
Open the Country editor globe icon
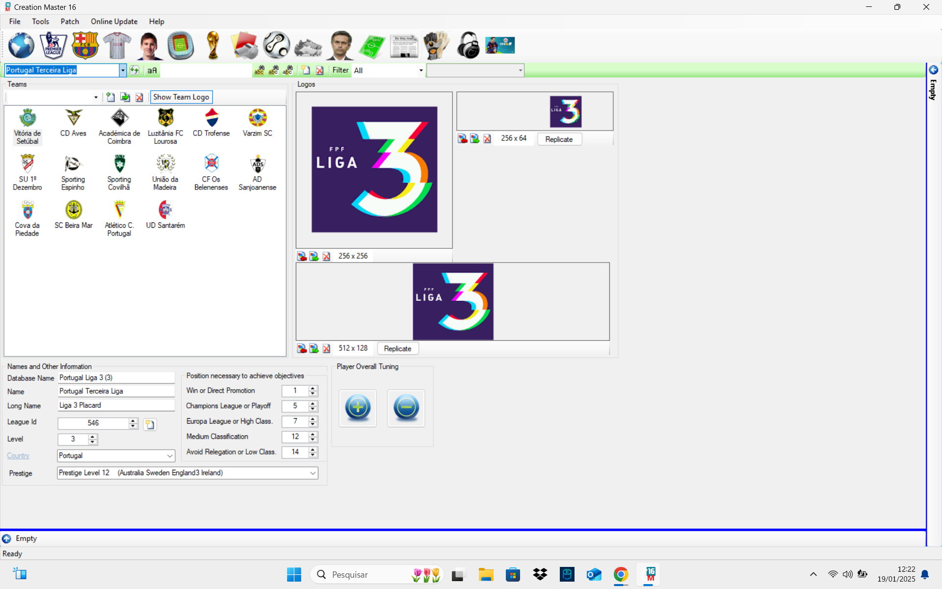(21, 45)
